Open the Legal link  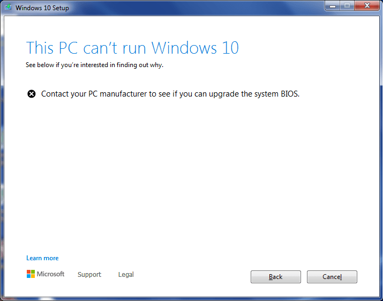tap(126, 275)
